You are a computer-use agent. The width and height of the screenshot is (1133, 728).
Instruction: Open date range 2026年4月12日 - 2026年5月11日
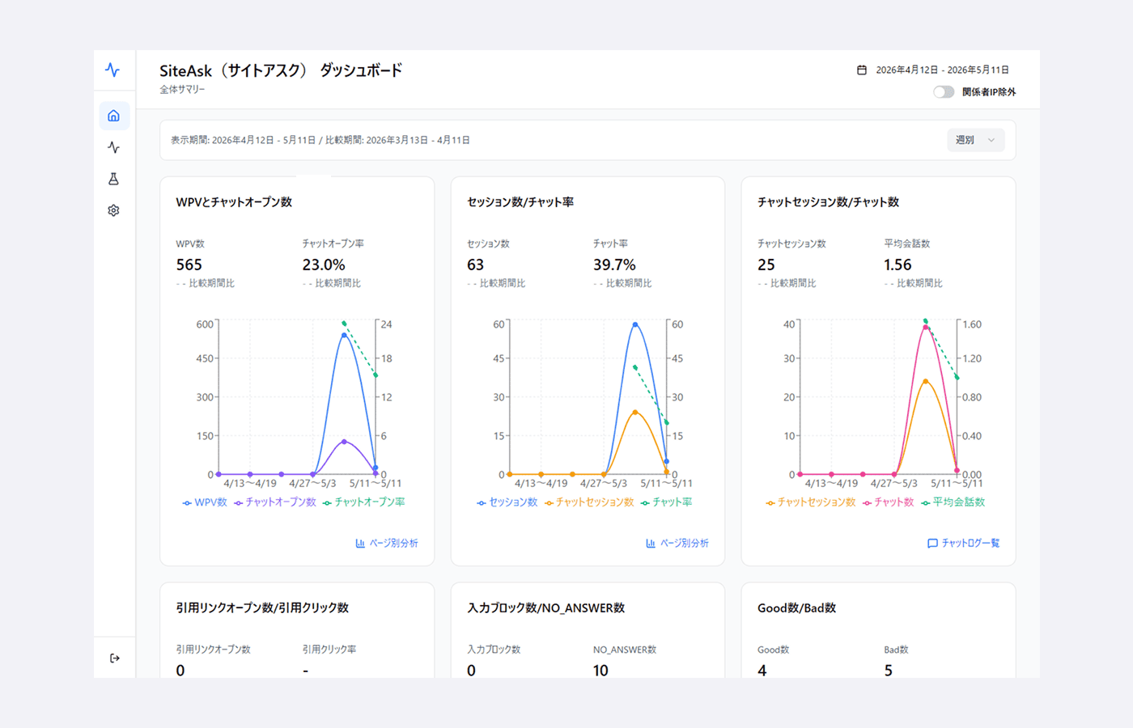pyautogui.click(x=942, y=70)
